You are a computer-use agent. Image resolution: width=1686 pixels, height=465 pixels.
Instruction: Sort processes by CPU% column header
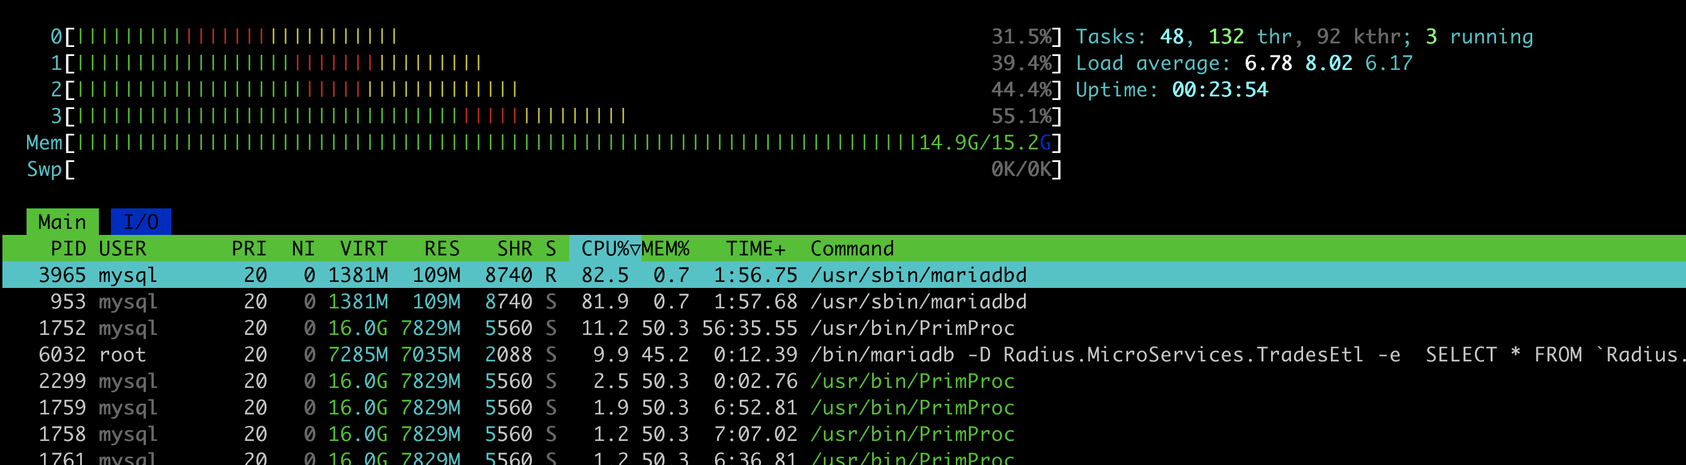[604, 249]
